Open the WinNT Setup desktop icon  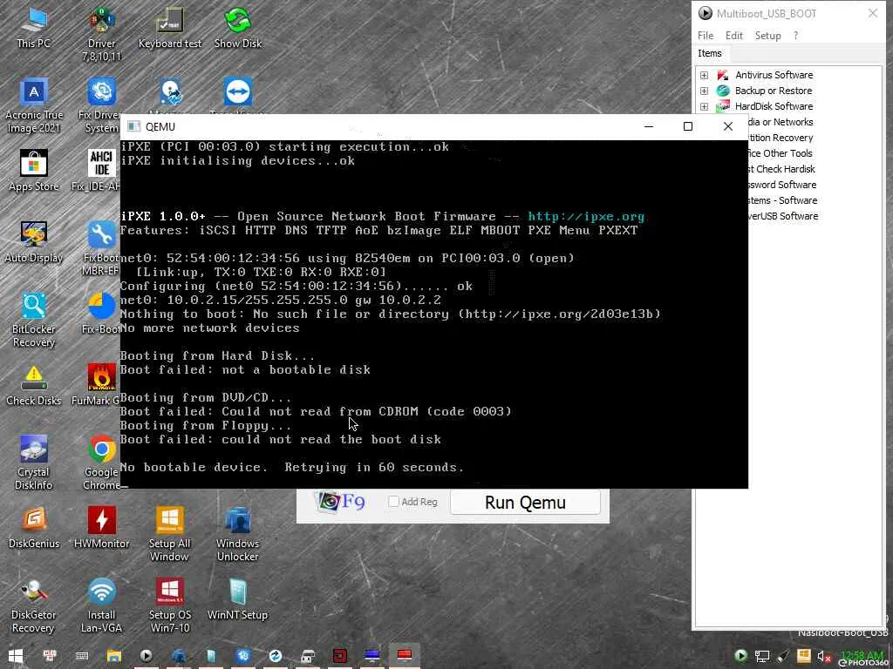(x=238, y=599)
